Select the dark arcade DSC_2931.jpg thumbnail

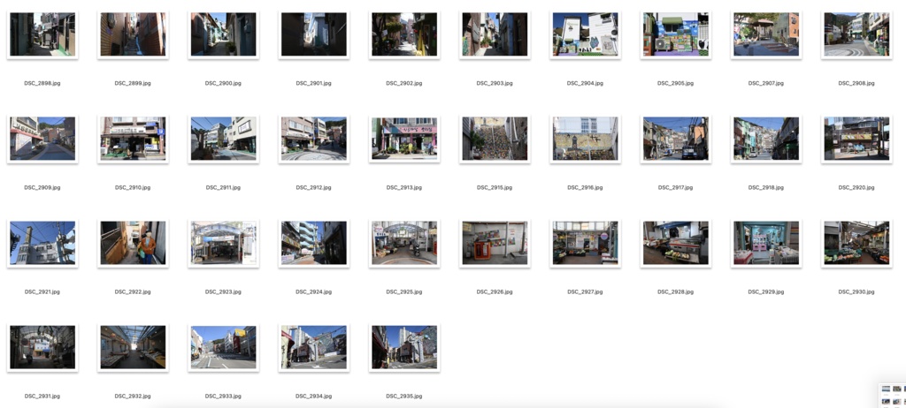42,347
